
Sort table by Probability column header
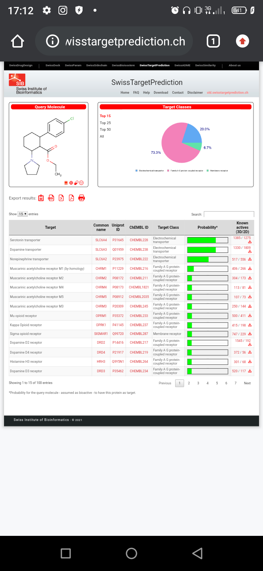(207, 227)
